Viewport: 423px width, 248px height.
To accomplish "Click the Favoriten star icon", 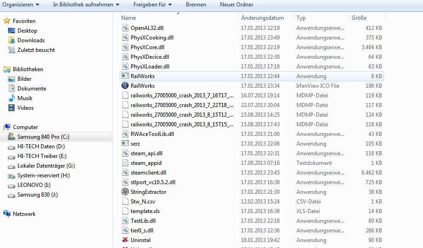I will click(7, 21).
